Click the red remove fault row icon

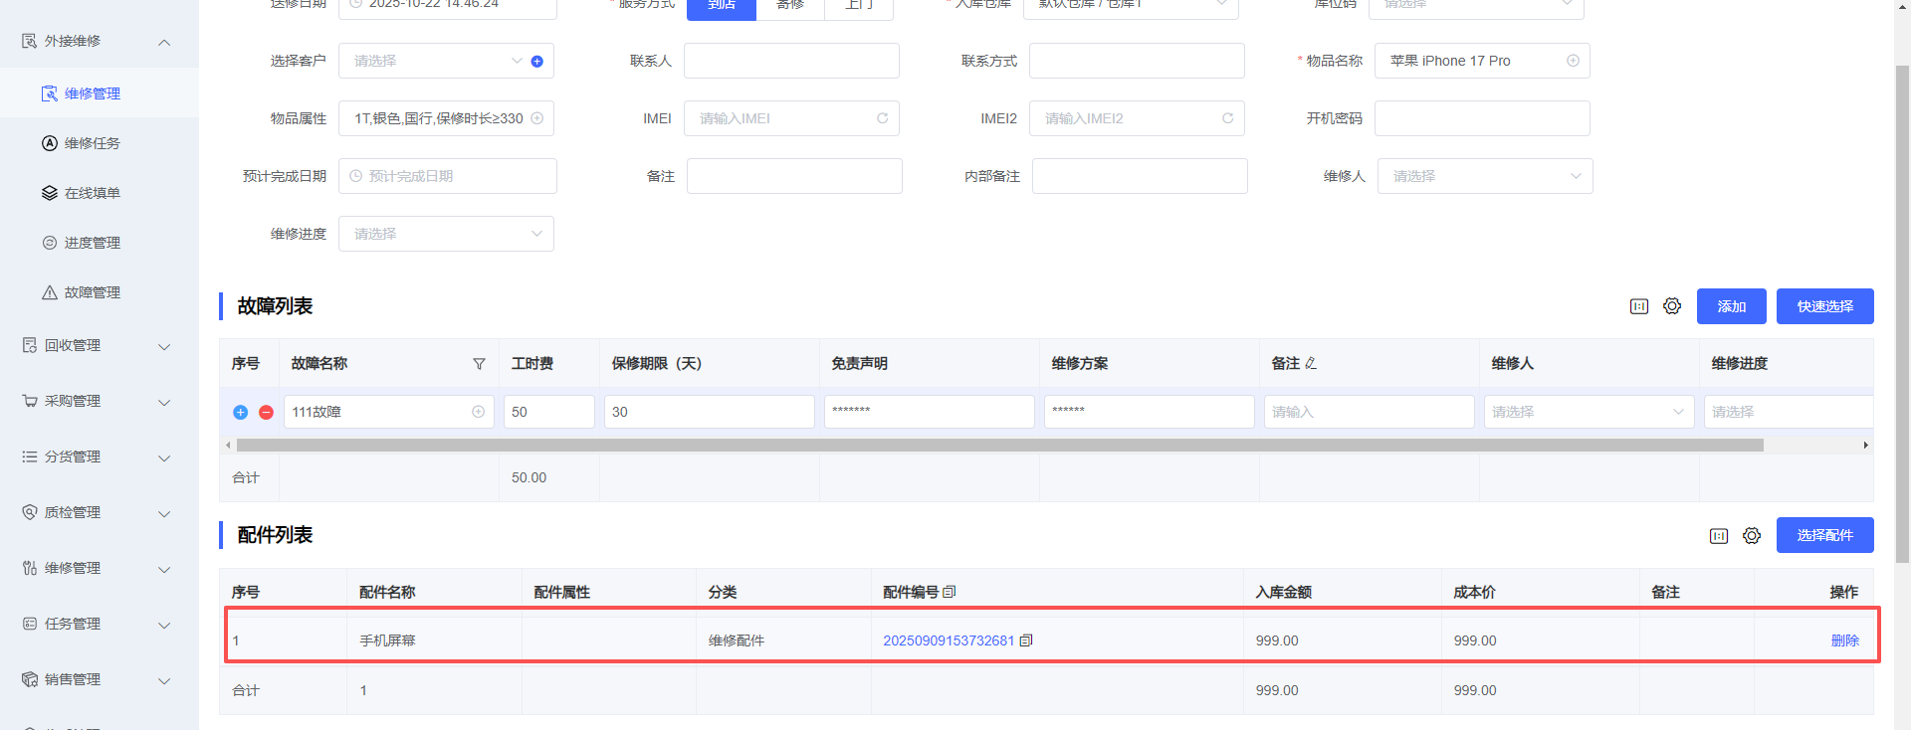(266, 412)
